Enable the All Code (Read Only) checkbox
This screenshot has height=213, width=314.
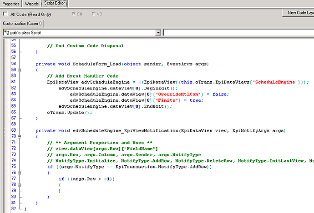[x=5, y=14]
